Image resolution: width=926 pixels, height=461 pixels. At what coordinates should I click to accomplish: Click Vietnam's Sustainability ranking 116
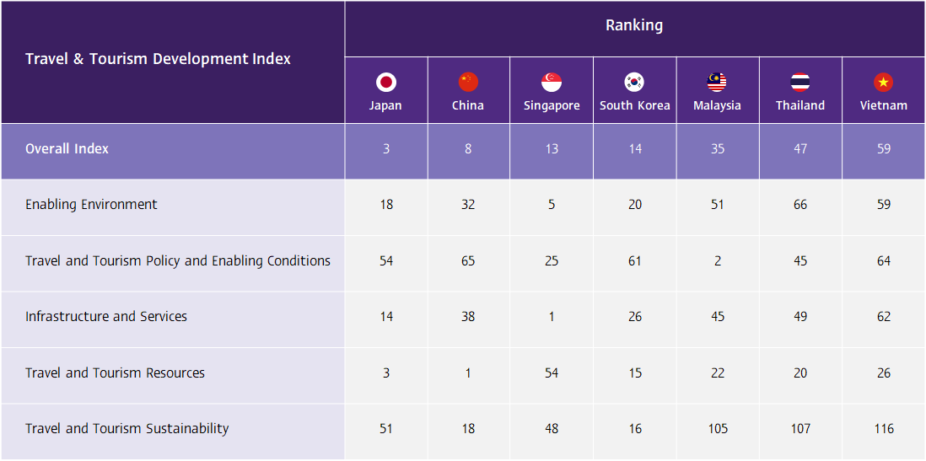(x=883, y=429)
